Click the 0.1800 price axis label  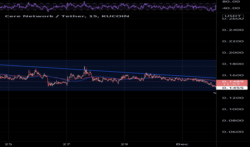click(233, 64)
